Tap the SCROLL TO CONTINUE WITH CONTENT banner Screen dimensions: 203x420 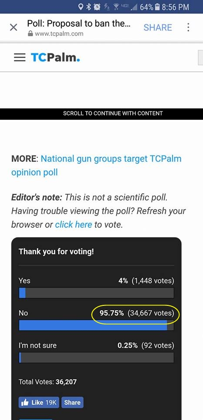[x=101, y=114]
